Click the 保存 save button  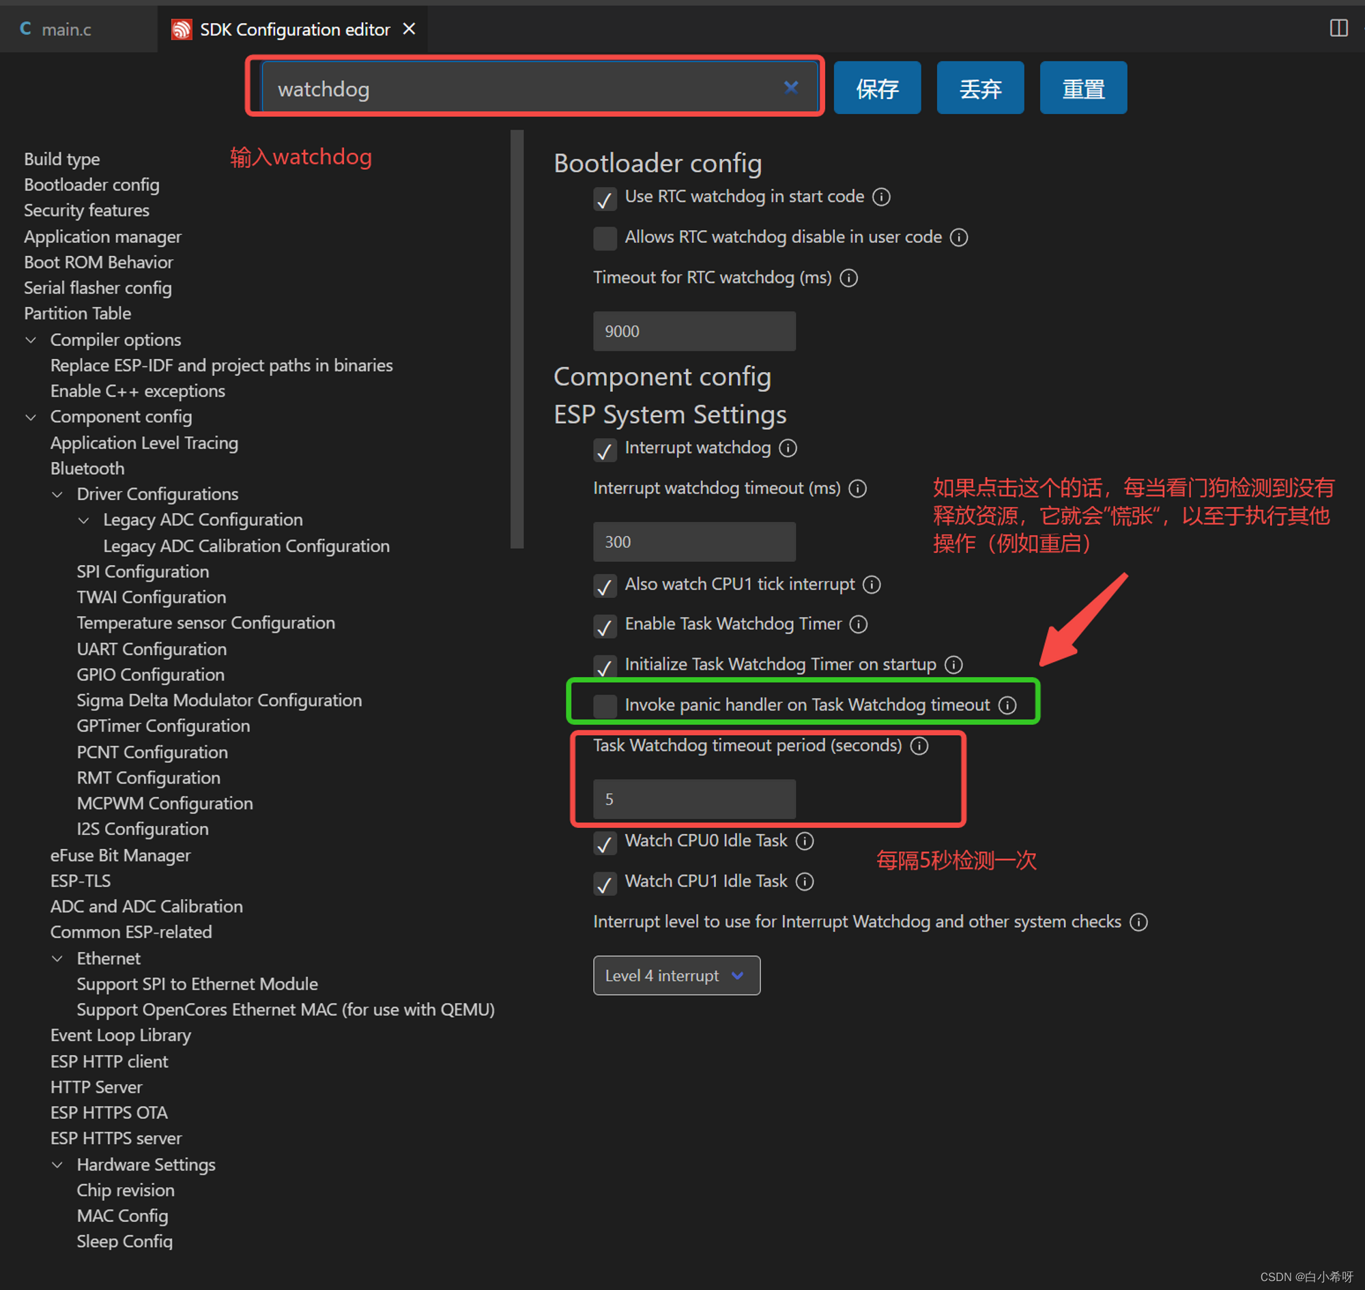tap(877, 88)
